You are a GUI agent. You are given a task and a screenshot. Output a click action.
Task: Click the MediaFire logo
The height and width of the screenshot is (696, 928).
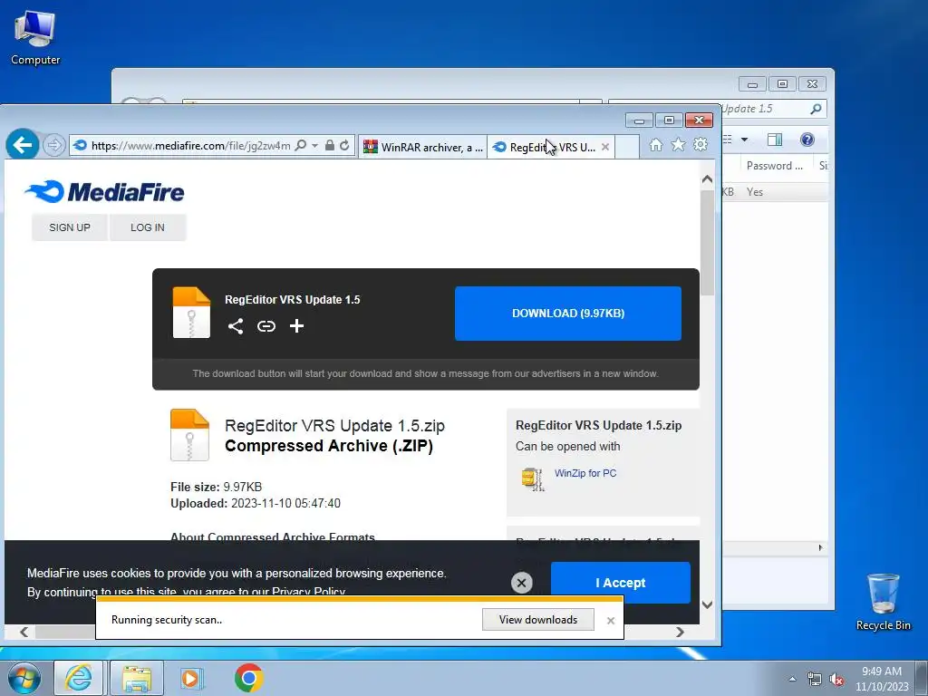(104, 192)
